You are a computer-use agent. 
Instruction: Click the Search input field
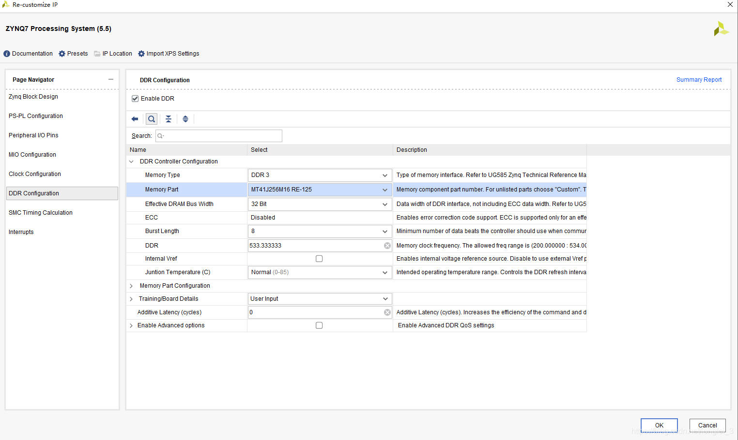point(219,136)
